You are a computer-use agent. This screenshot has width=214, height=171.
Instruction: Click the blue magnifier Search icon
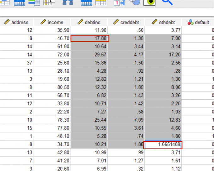167,2
